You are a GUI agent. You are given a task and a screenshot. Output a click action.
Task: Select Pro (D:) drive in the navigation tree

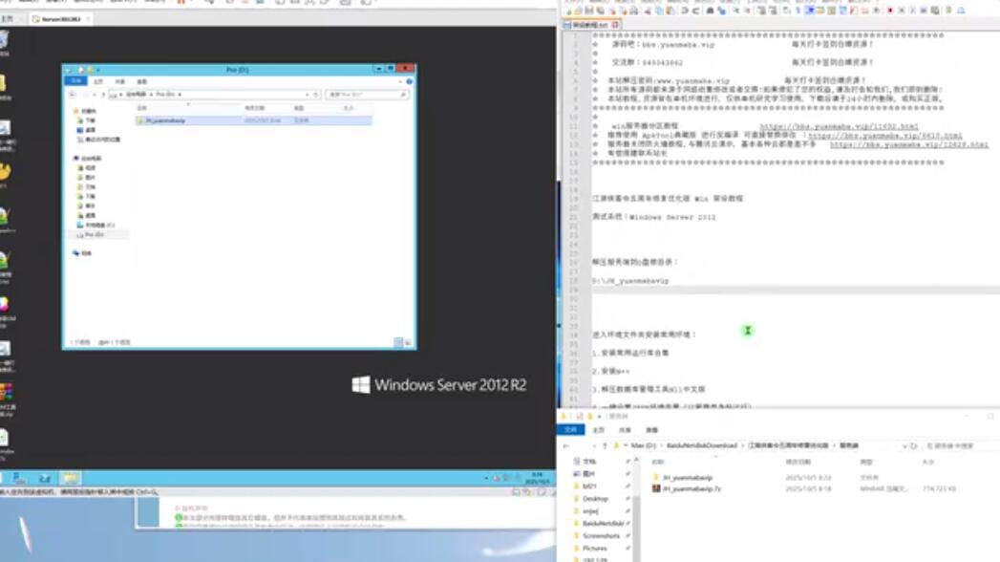click(94, 234)
